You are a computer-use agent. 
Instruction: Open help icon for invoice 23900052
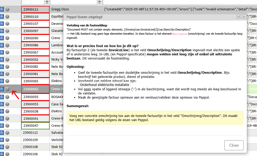[x=7, y=60]
